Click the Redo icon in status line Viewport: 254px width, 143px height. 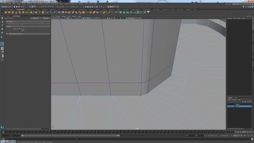pos(23,7)
